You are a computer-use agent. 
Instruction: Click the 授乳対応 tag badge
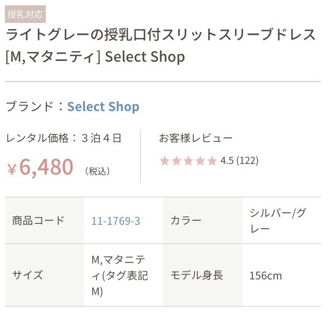pos(25,14)
